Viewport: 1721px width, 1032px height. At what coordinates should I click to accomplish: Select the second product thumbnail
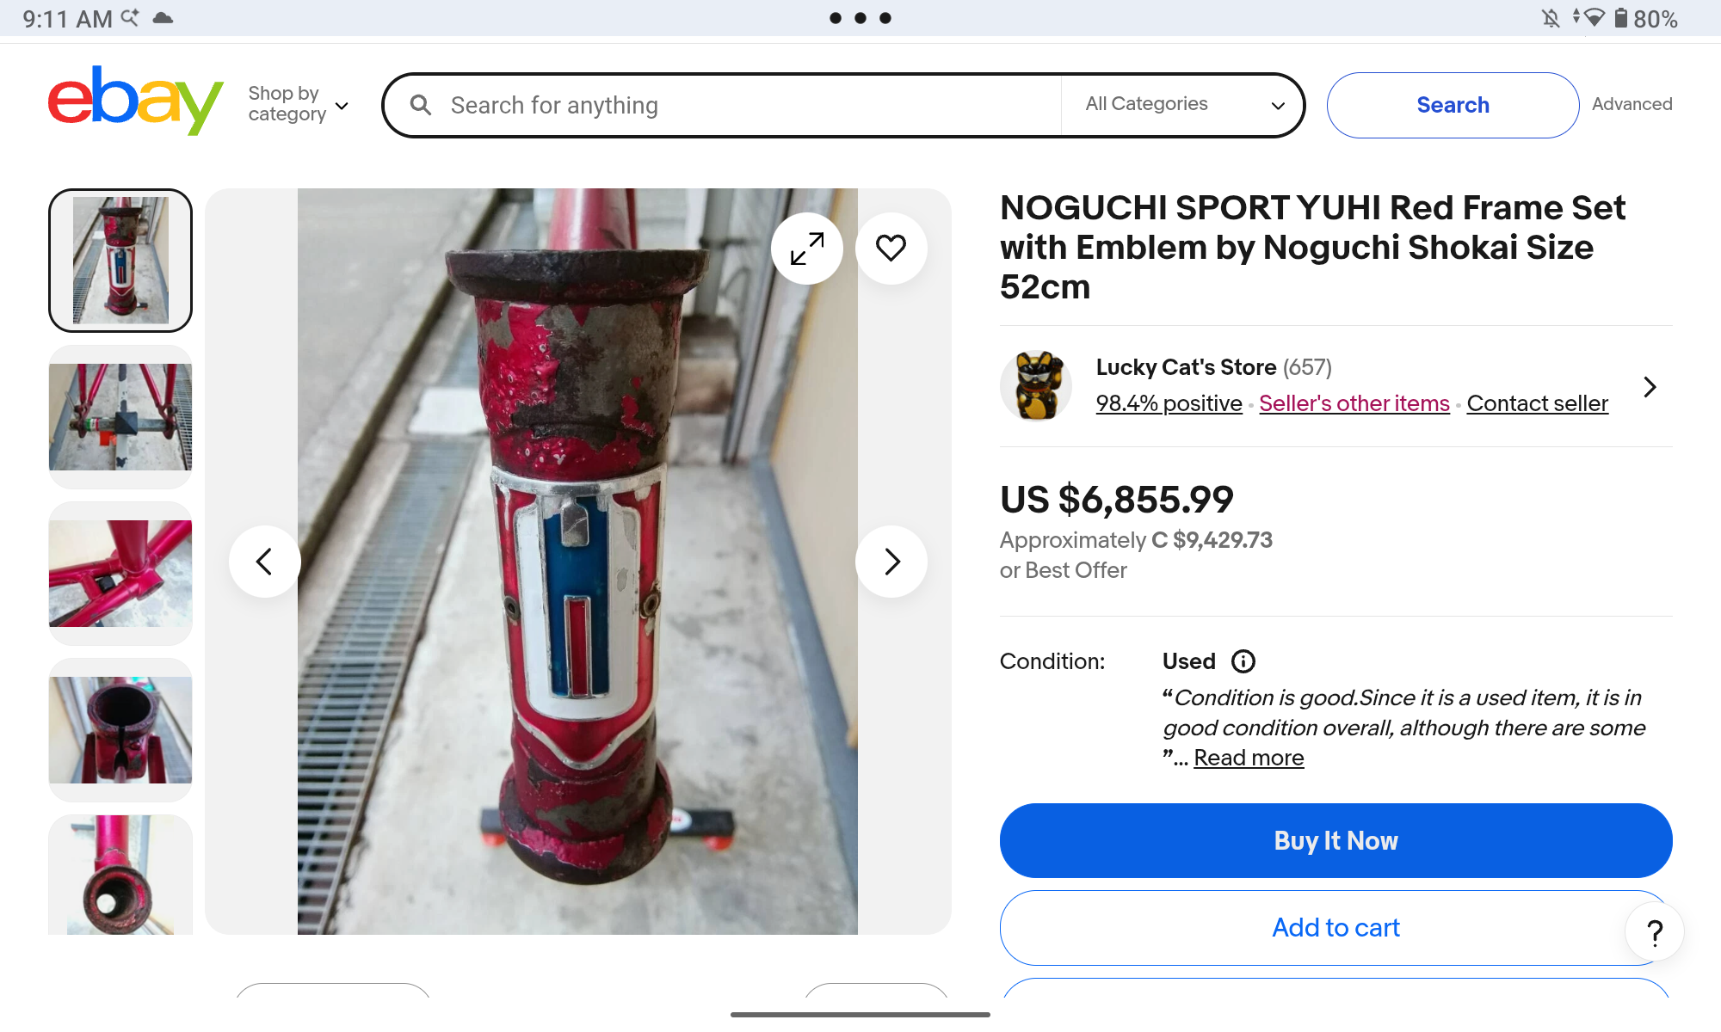(120, 417)
